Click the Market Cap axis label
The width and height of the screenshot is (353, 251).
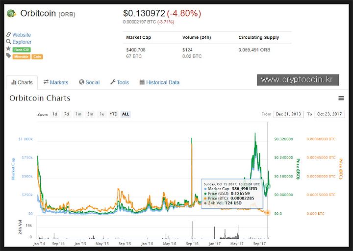click(13, 169)
